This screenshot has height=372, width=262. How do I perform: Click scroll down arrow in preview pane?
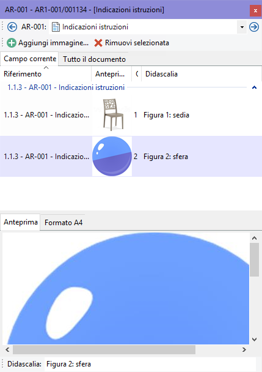(x=255, y=340)
